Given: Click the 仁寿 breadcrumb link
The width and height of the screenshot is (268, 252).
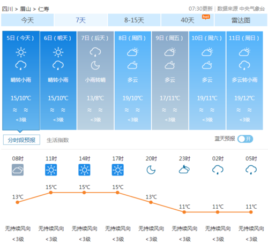Looking at the screenshot, I should pos(43,9).
